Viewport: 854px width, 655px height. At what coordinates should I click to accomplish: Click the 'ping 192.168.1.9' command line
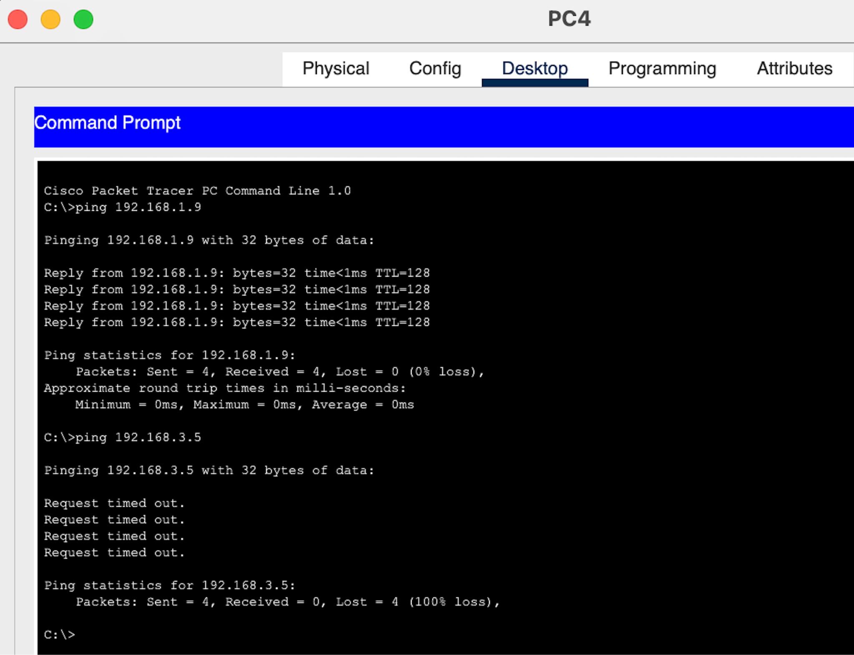click(x=123, y=207)
